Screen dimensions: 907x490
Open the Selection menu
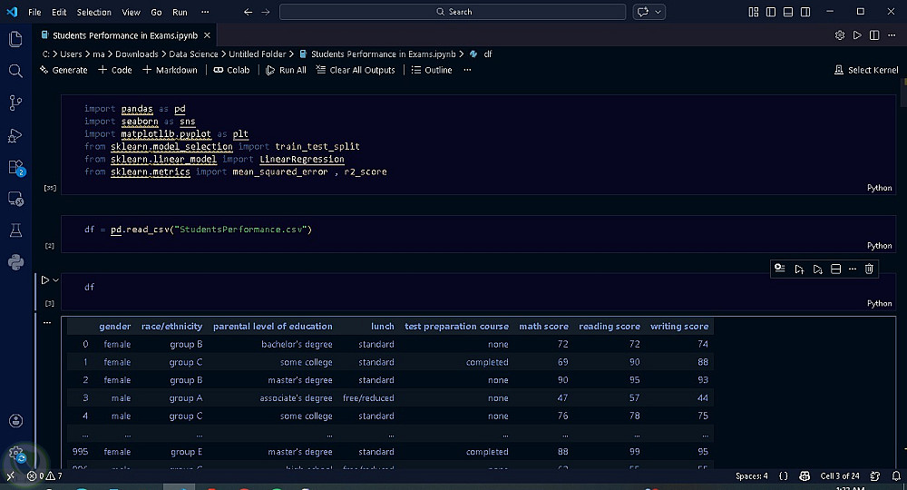click(x=93, y=12)
